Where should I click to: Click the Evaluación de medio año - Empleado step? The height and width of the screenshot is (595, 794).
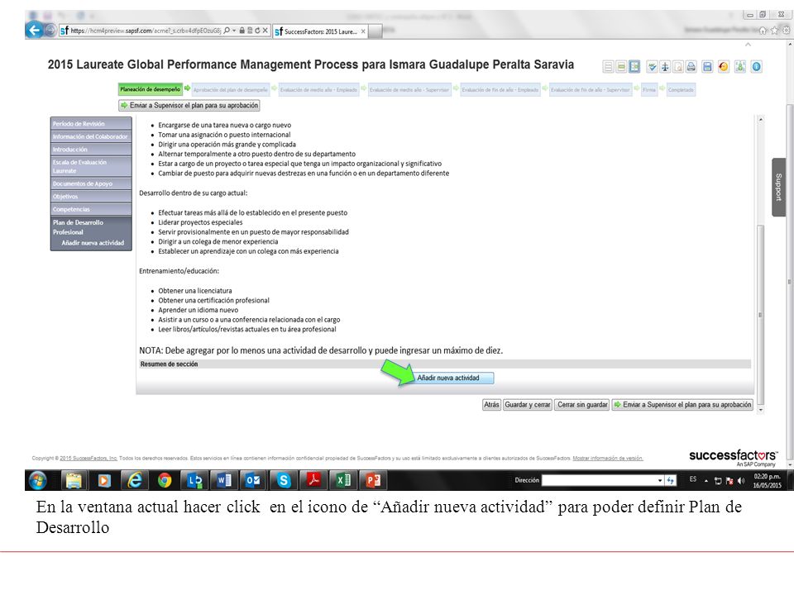[x=318, y=90]
